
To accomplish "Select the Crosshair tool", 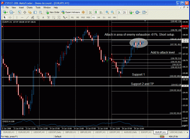I will click(x=10, y=17).
